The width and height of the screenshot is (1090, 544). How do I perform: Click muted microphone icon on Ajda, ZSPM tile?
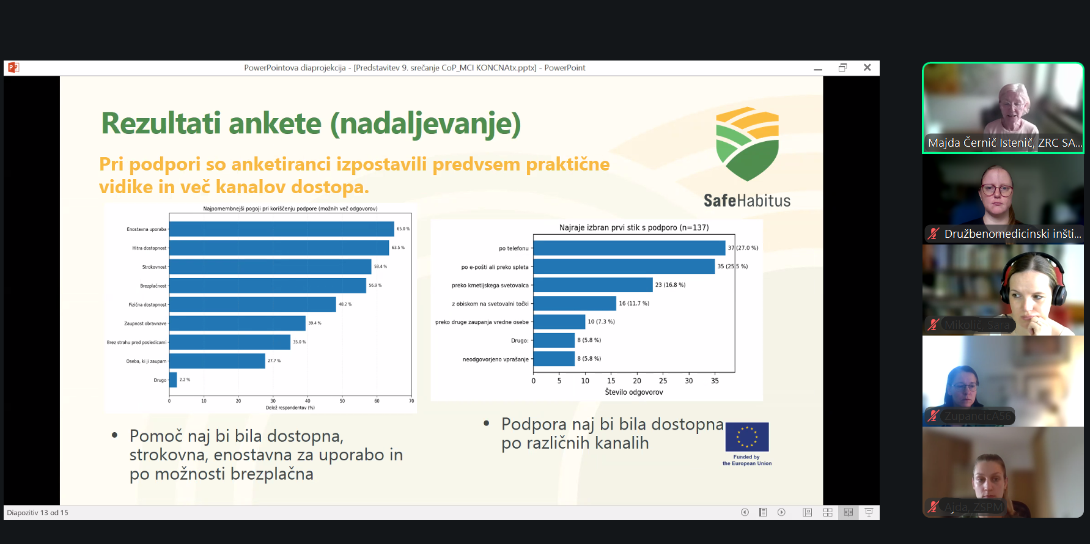click(x=933, y=507)
